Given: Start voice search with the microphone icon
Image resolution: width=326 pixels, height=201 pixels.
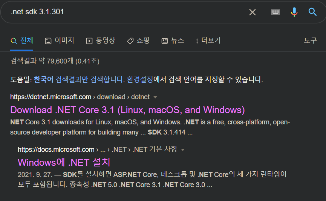Looking at the screenshot, I should pyautogui.click(x=294, y=12).
